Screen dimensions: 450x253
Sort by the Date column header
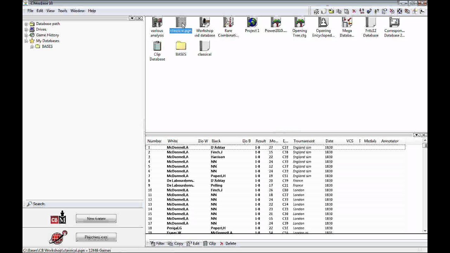[x=329, y=141]
